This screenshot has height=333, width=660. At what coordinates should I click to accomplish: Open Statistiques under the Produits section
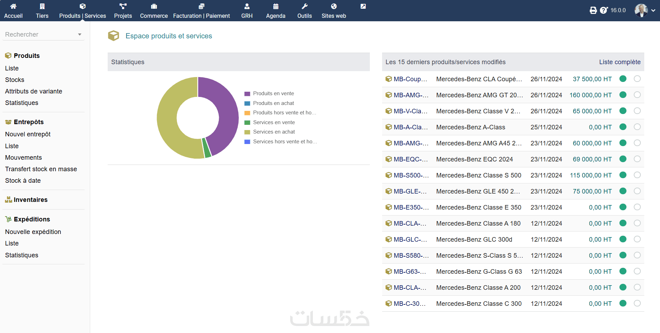pos(22,103)
